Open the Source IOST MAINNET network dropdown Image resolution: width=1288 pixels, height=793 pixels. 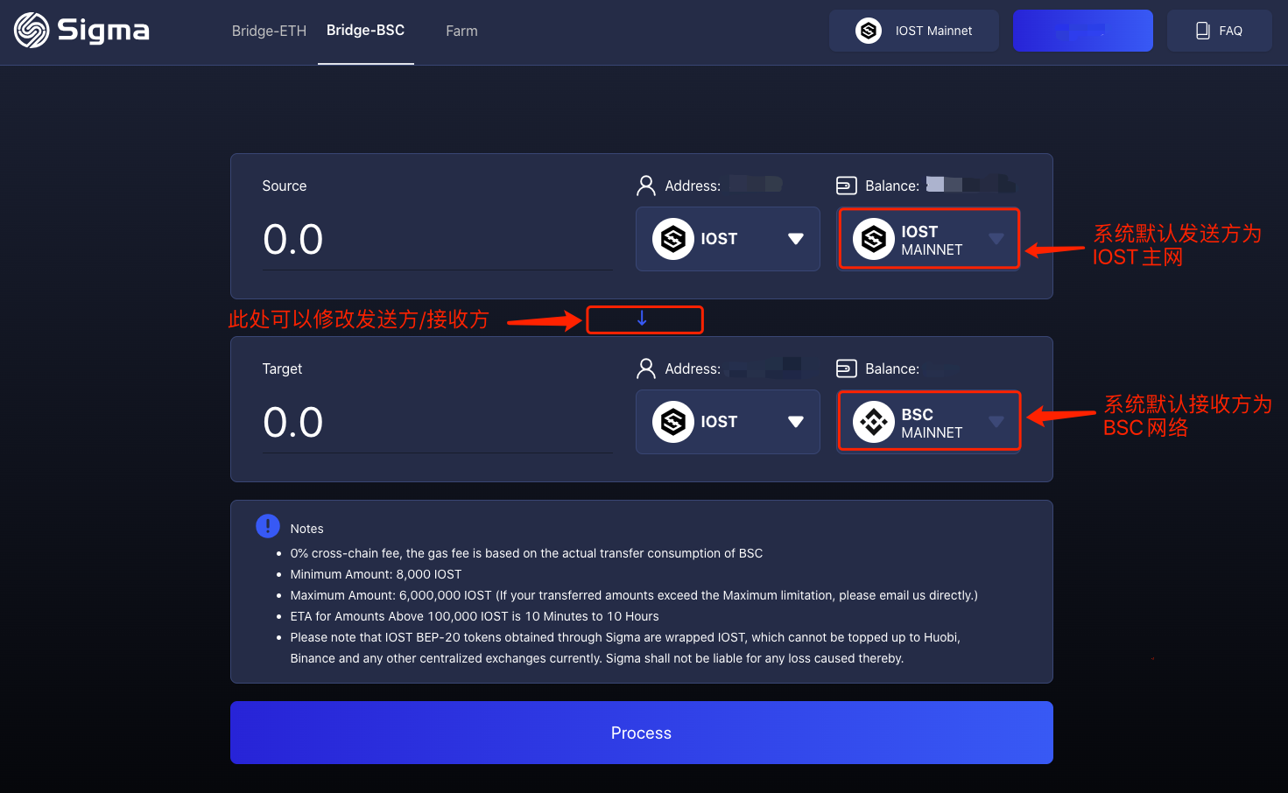click(929, 239)
